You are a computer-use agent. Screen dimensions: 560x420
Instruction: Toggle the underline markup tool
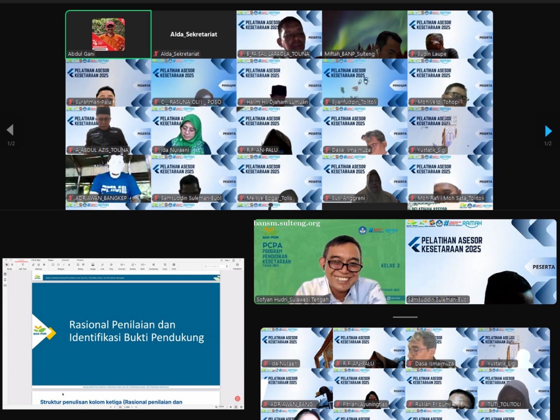tap(38, 265)
